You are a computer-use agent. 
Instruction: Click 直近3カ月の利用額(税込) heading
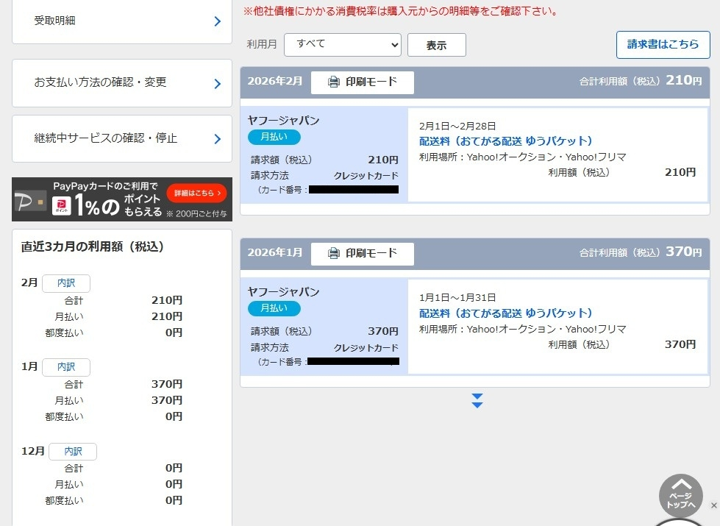(x=93, y=246)
